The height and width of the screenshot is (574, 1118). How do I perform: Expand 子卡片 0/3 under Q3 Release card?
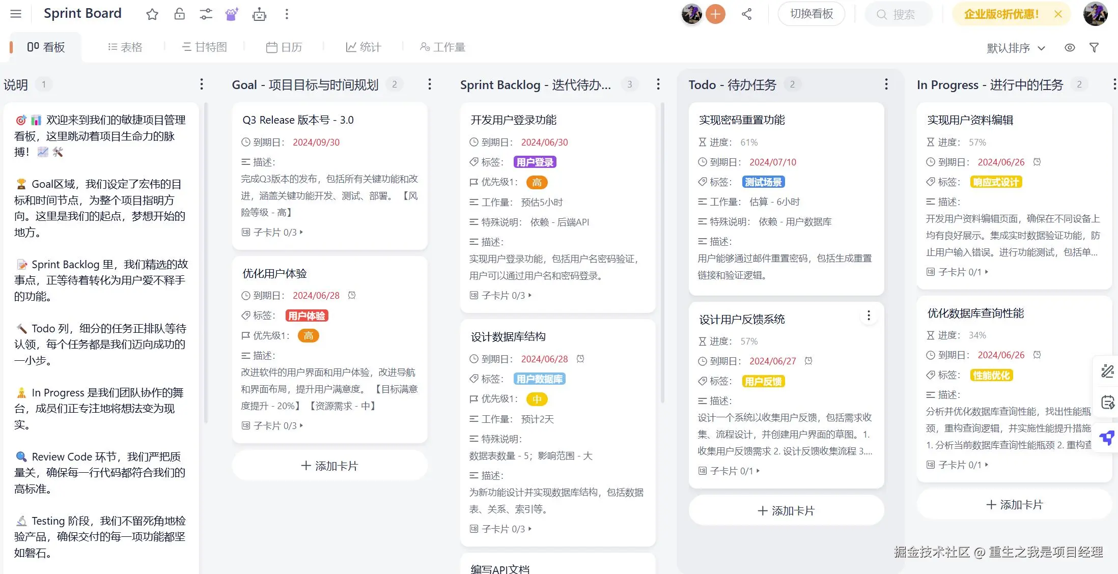point(278,233)
